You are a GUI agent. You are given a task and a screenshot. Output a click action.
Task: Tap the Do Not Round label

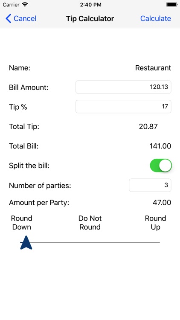coord(90,223)
